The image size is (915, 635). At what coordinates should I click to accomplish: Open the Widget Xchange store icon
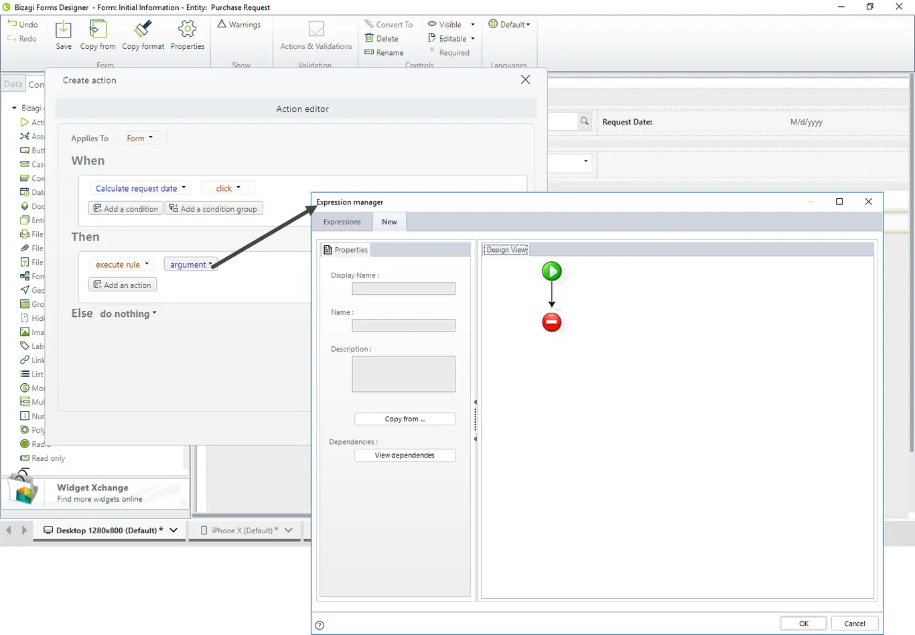coord(24,490)
